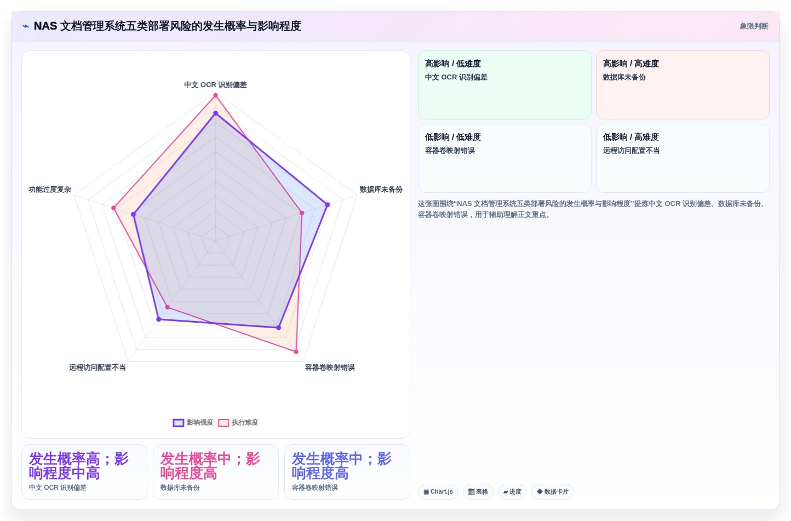Screen dimensions: 791x521
Task: Click the purple point on 远程访问配置不当 axis
Action: [x=158, y=319]
